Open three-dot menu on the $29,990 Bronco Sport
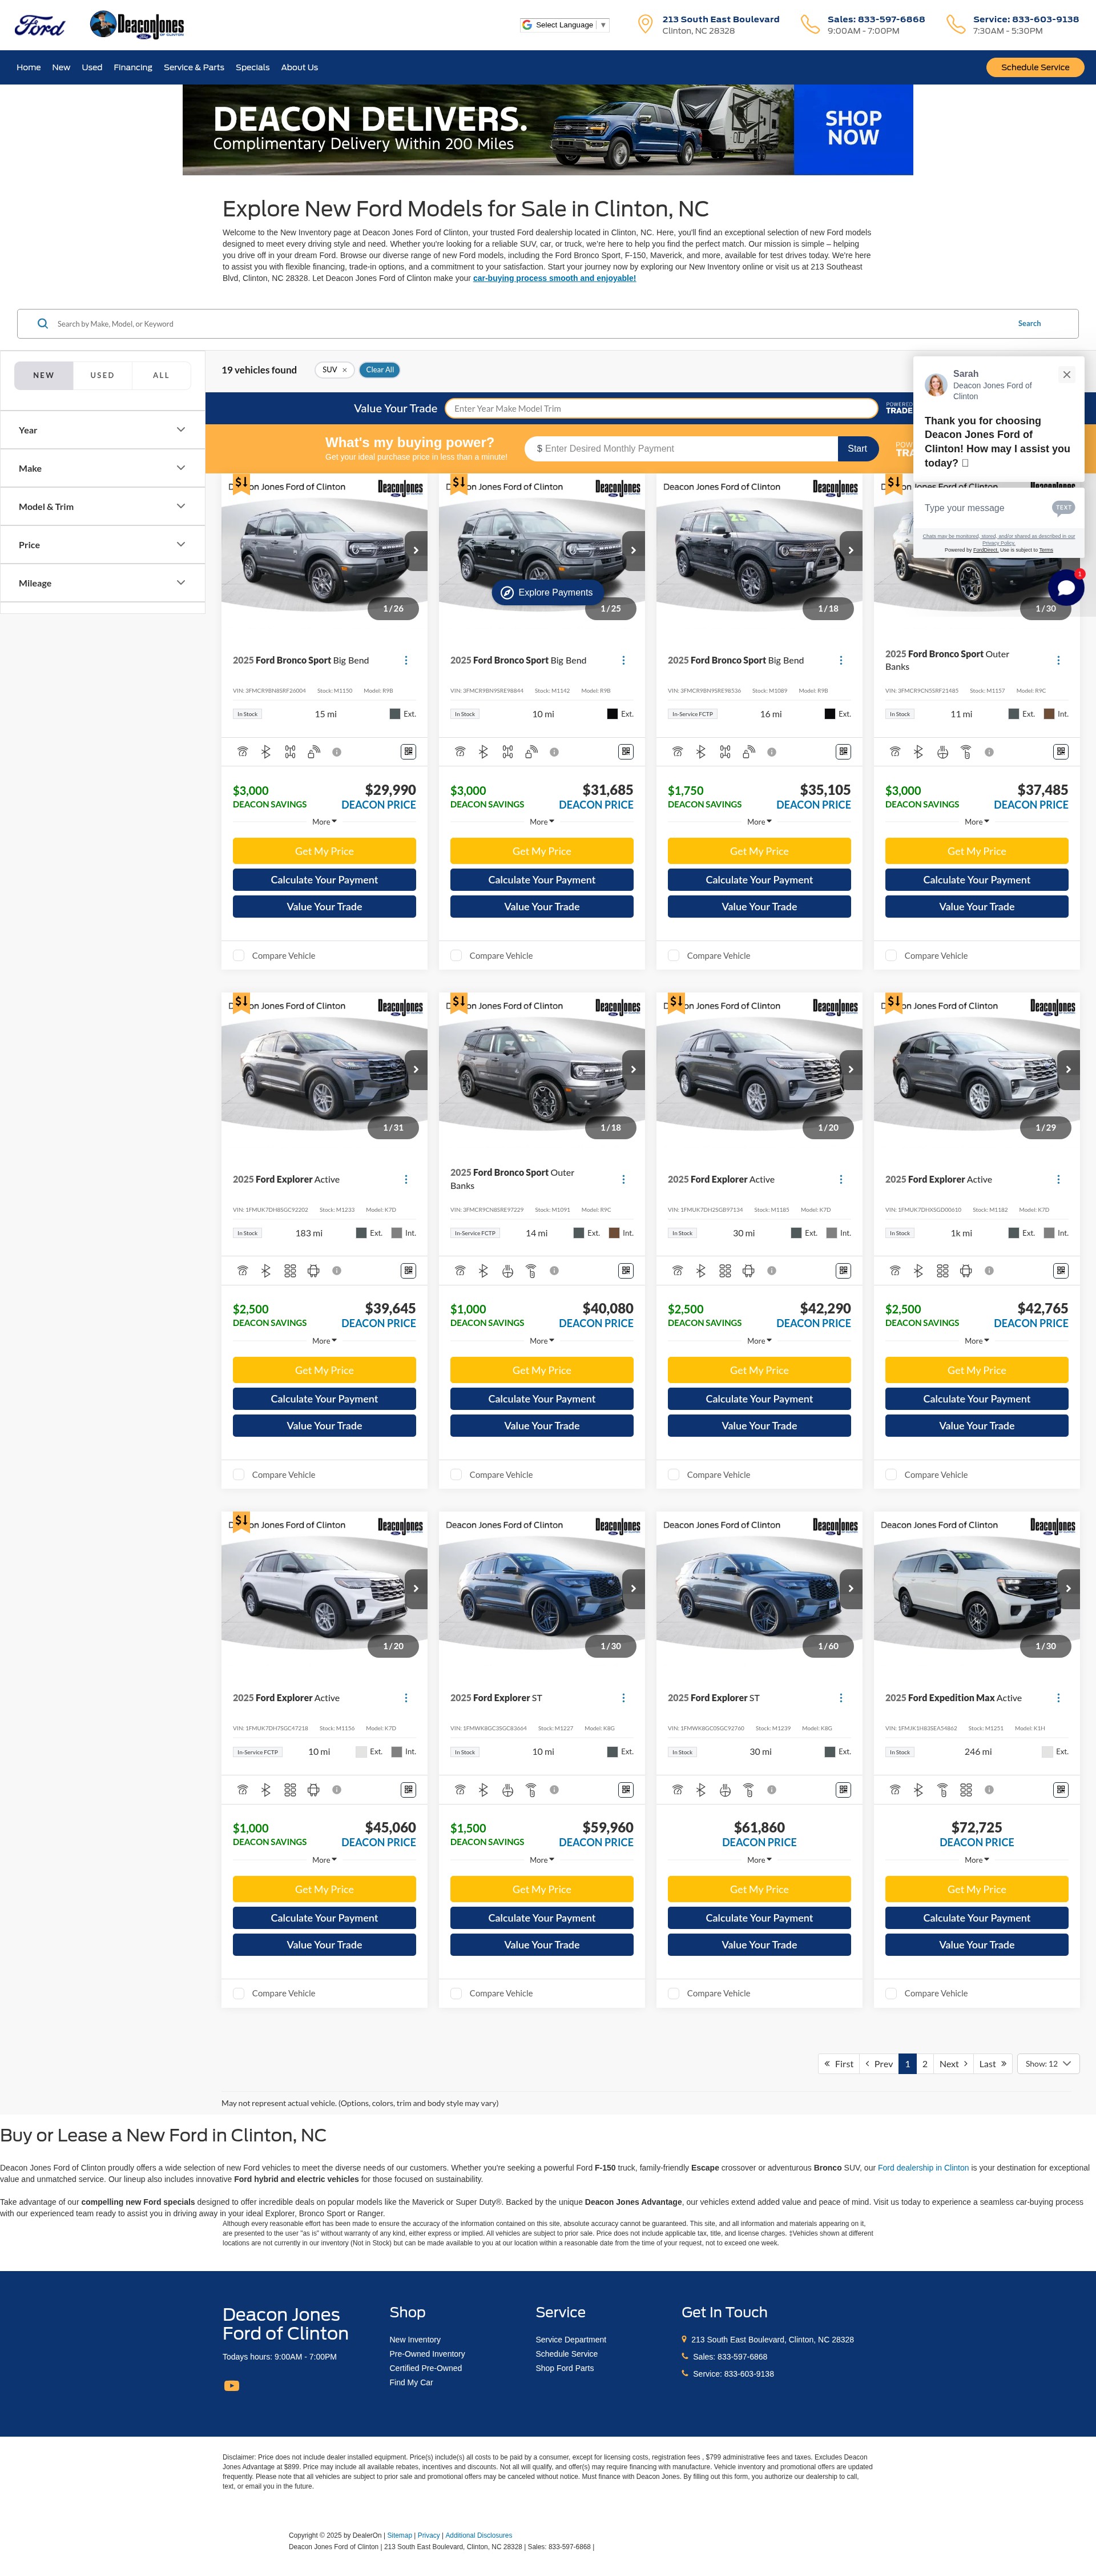Viewport: 1096px width, 2576px height. pos(405,661)
